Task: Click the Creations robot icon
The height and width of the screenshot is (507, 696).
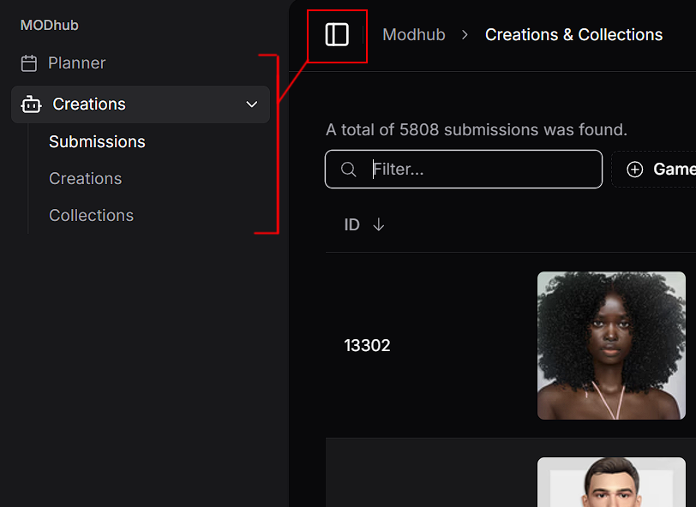Action: [x=31, y=104]
